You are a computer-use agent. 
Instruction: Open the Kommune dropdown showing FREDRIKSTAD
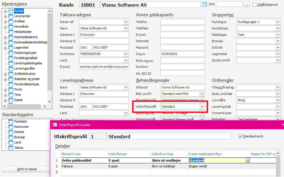126,54
